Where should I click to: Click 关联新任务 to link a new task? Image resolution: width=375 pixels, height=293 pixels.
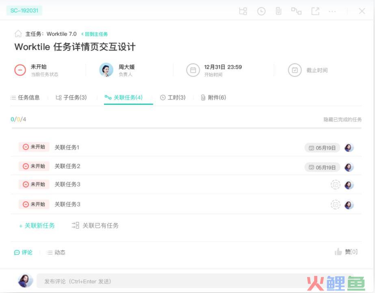tap(37, 226)
